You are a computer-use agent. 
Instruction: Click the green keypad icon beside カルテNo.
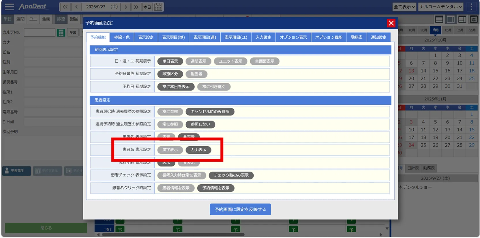click(61, 33)
